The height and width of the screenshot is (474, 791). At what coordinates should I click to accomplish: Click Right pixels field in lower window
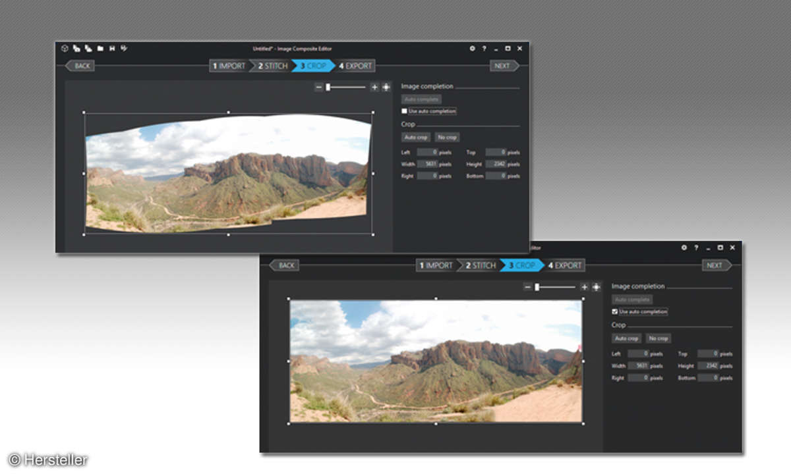pos(638,377)
